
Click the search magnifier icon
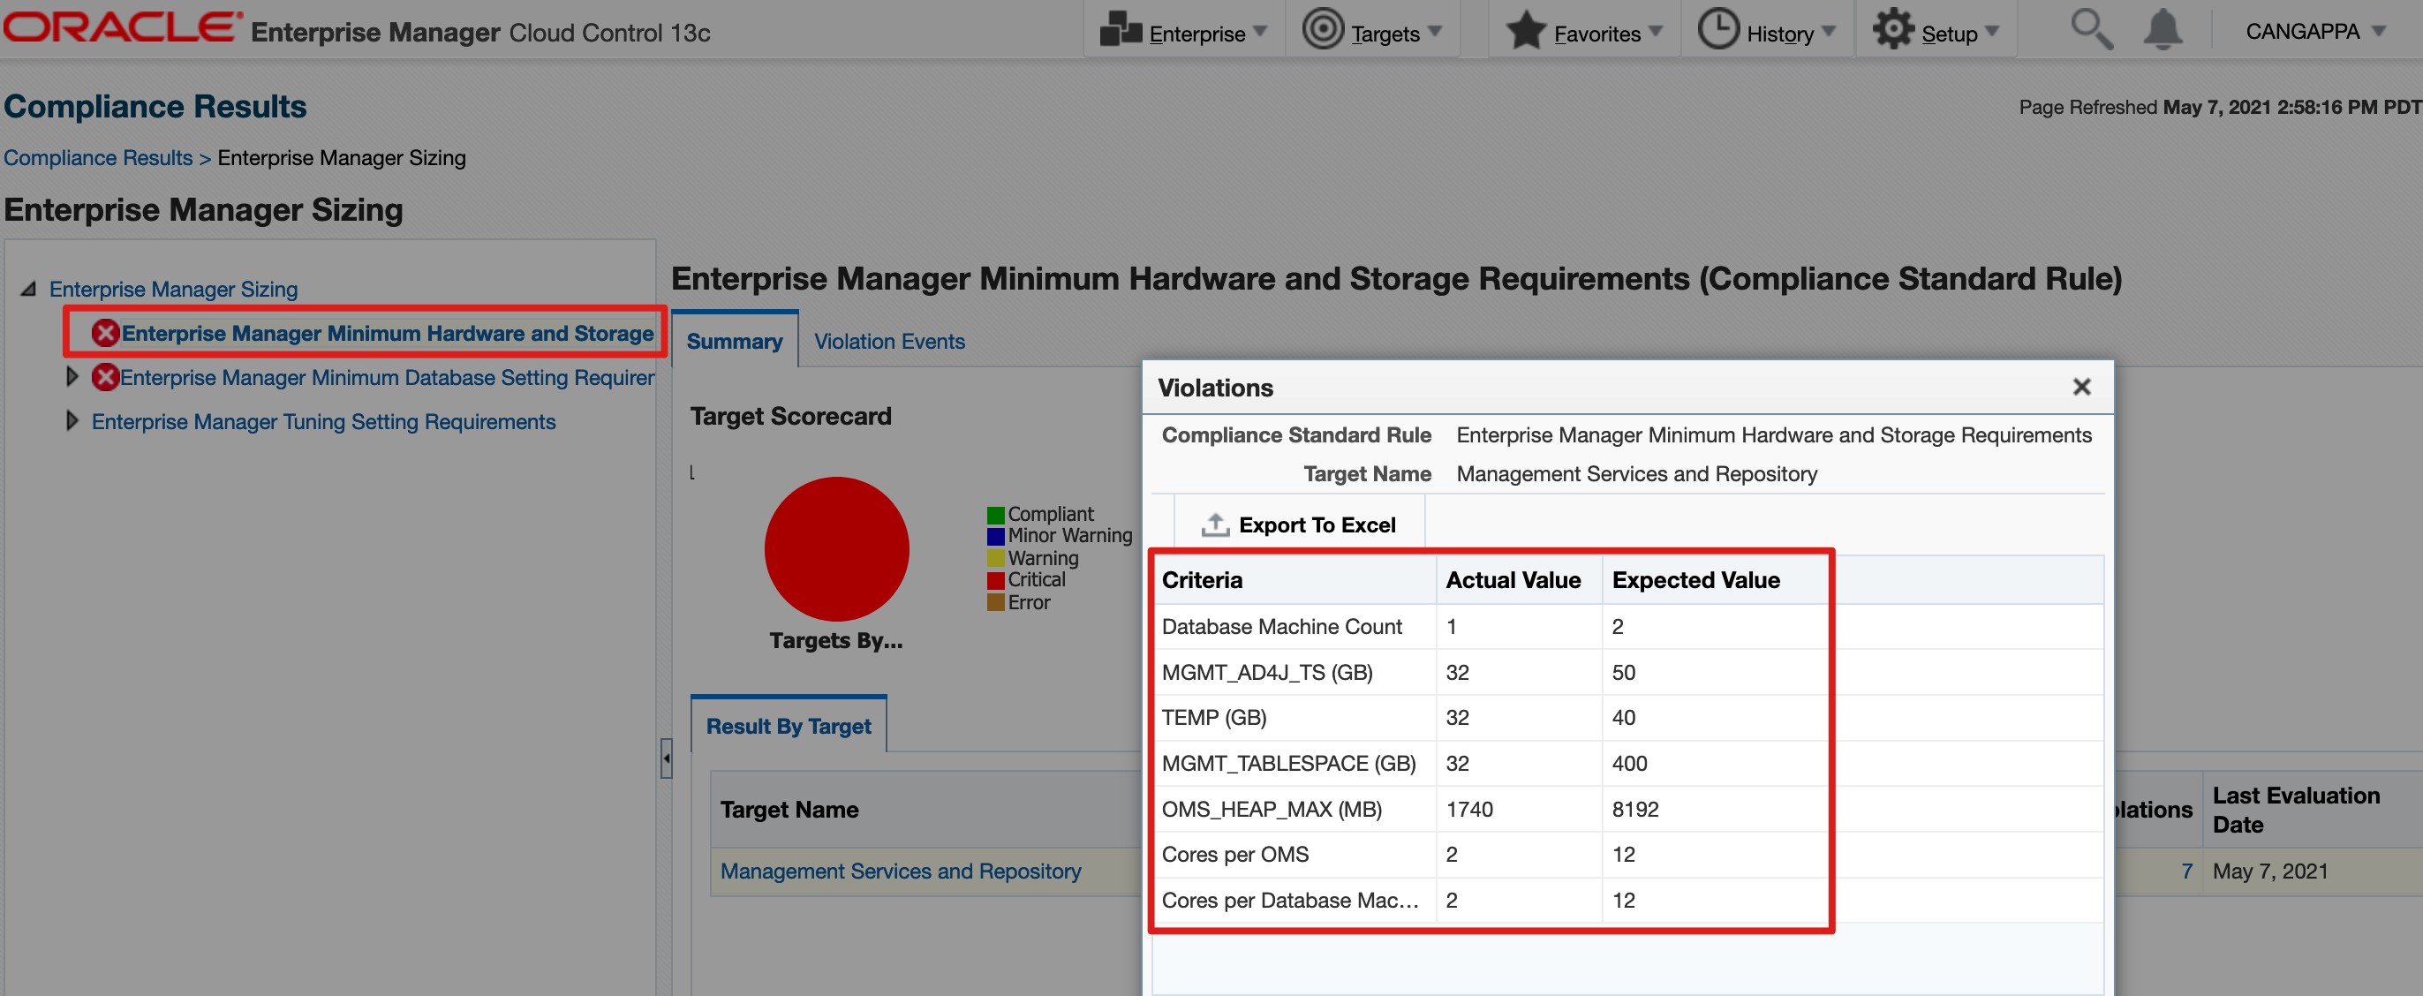click(x=2091, y=29)
